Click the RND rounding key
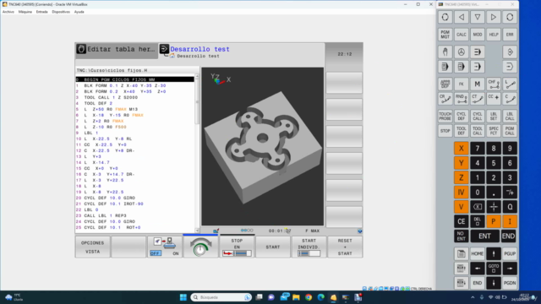Screen dimensions: 541x304 pyautogui.click(x=462, y=99)
